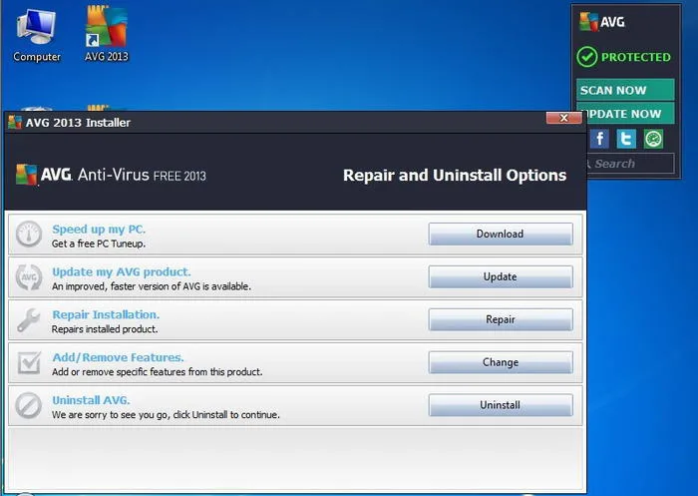This screenshot has height=496, width=698.
Task: Click the checkmark icon beside Add/Remove Features
Action: 29,362
